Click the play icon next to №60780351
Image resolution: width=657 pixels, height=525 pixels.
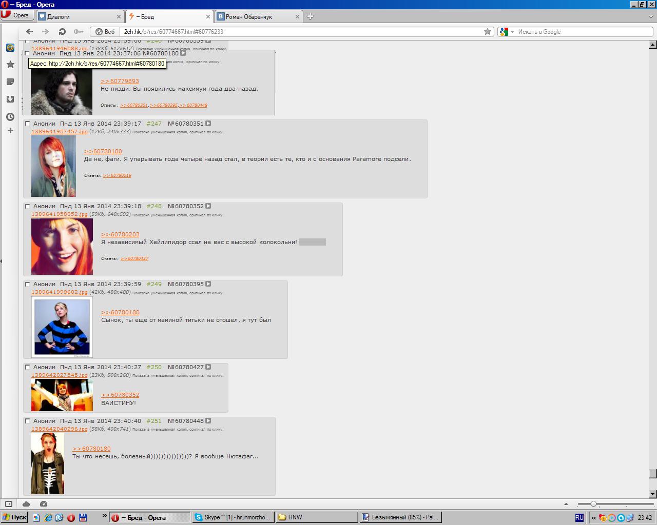point(208,124)
